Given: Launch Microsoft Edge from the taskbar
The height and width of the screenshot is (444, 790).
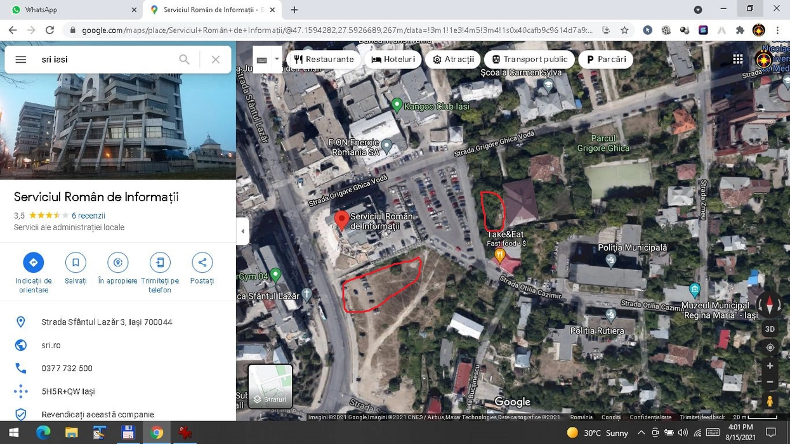Looking at the screenshot, I should pos(43,433).
